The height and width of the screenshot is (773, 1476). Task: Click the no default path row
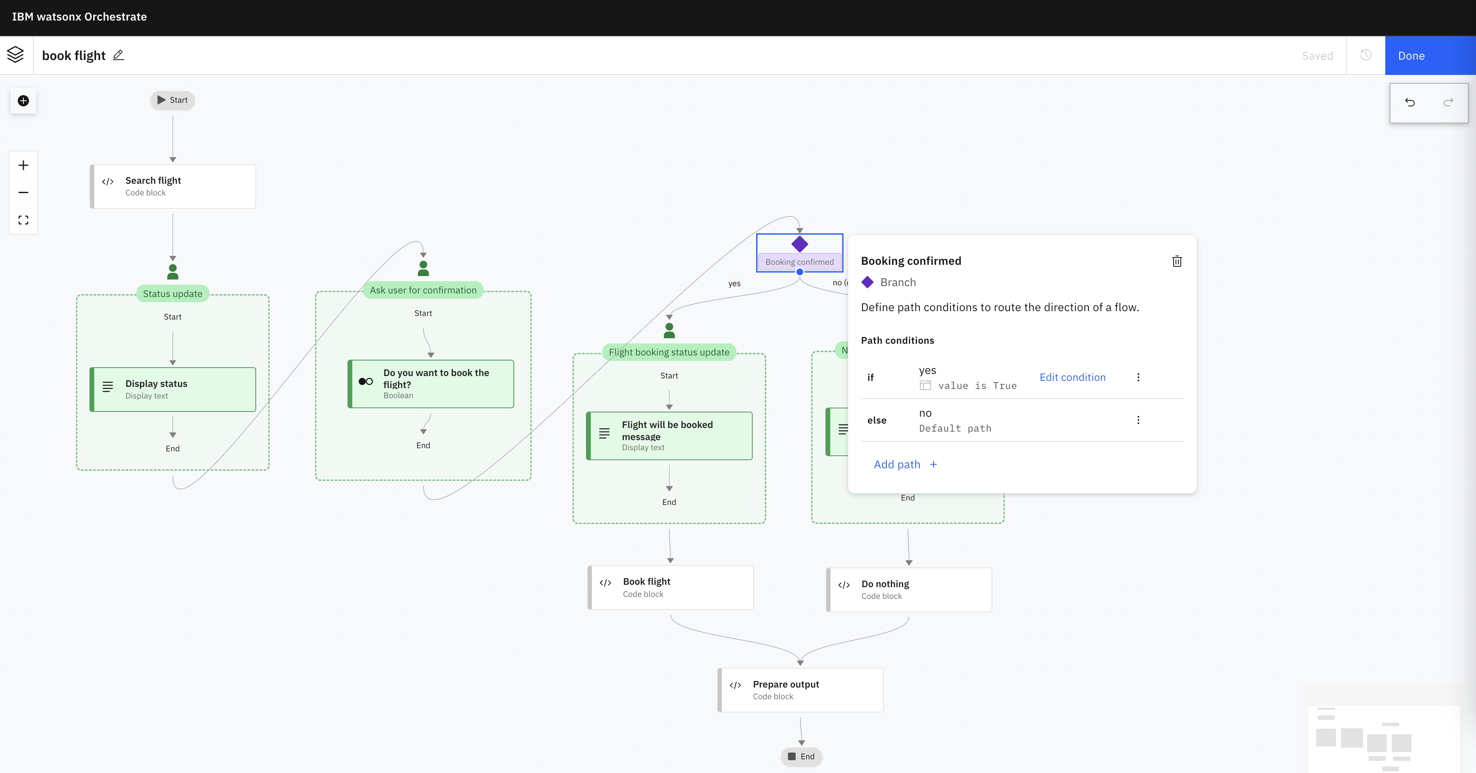pos(1022,420)
